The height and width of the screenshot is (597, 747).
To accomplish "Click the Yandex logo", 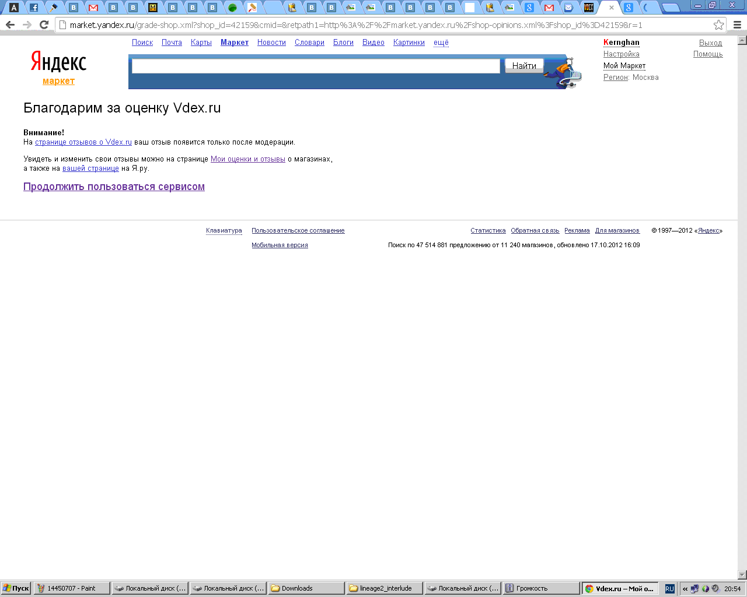I will [x=58, y=61].
